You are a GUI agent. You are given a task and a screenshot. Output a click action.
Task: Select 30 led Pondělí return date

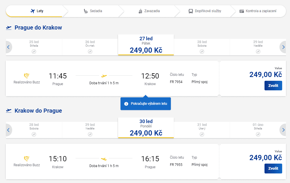[146, 128]
